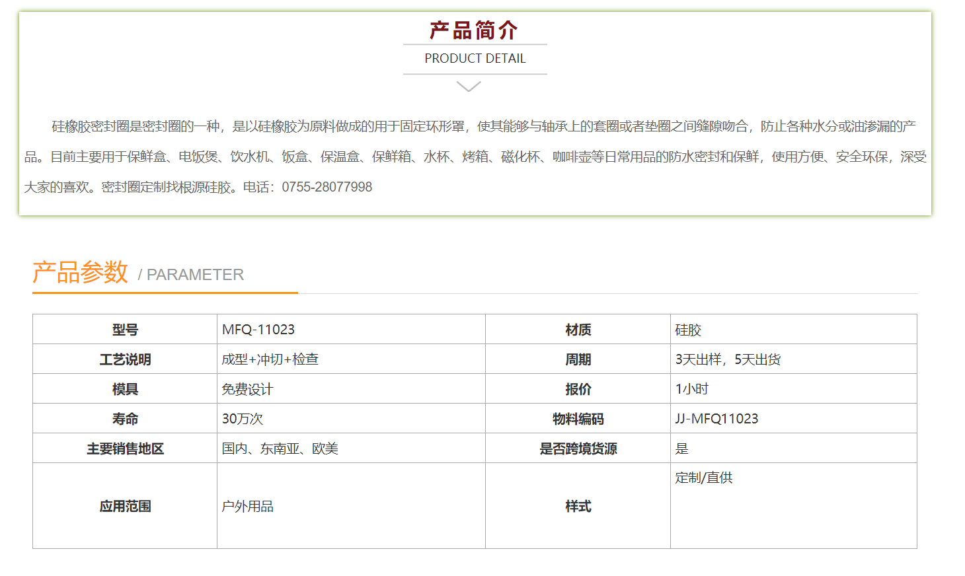Viewport: 965px width, 576px height.
Task: Click the description line starting with 品。目前主要用于保鲜盒
Action: tap(476, 157)
